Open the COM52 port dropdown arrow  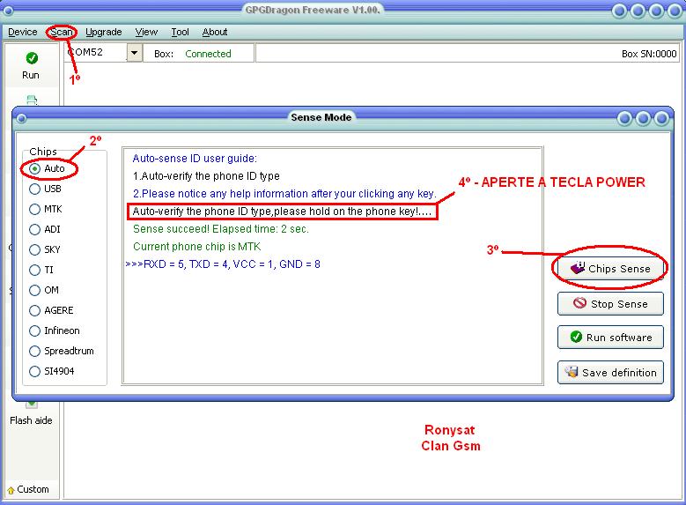(135, 53)
